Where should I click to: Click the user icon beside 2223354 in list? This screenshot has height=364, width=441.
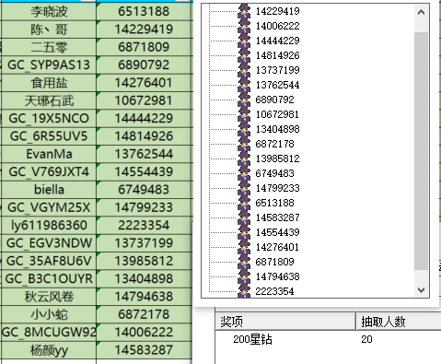coord(244,291)
